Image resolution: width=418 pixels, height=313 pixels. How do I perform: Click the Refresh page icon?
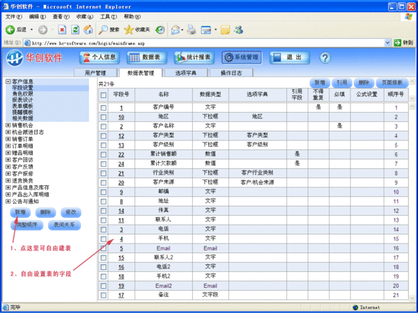[x=75, y=29]
